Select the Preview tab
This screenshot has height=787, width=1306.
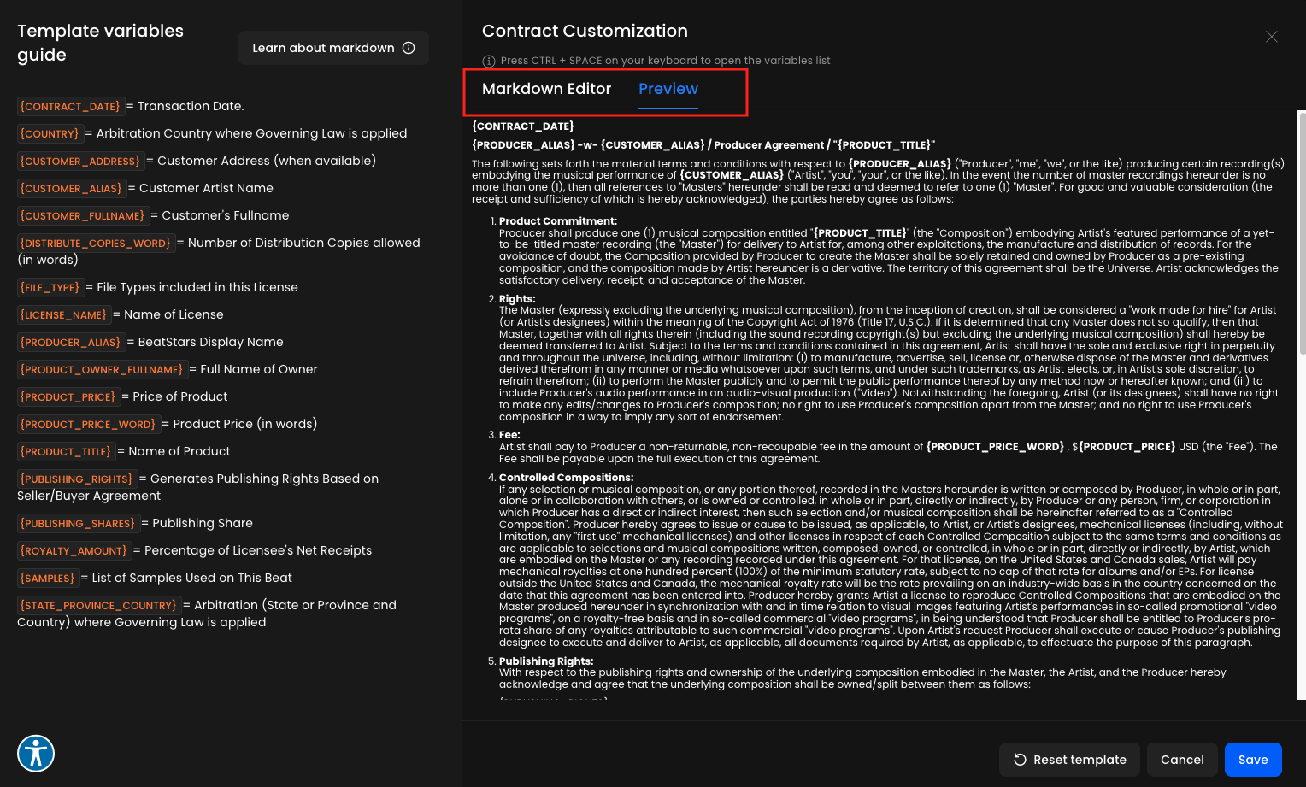coord(668,89)
